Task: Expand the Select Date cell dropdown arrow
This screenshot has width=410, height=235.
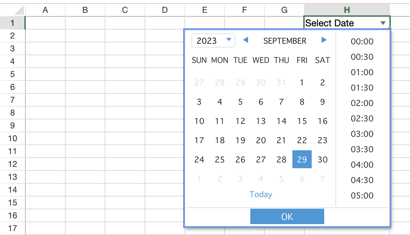Action: (383, 23)
